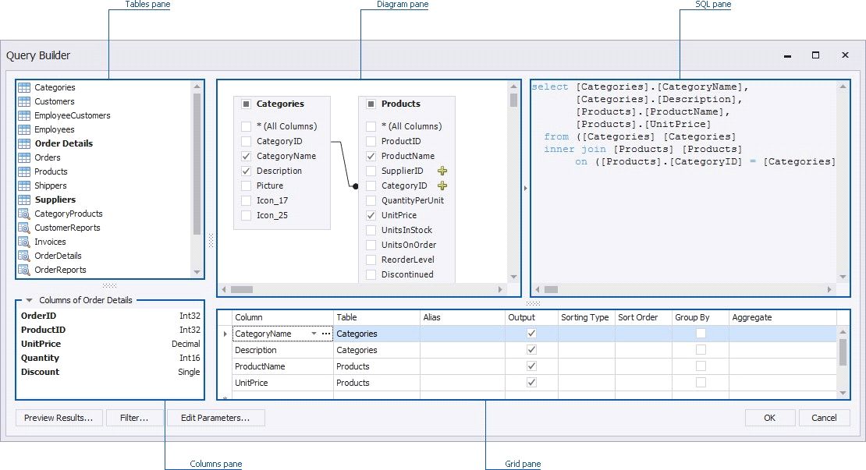This screenshot has width=866, height=470.
Task: Click the Edit Parameters button
Action: click(215, 418)
